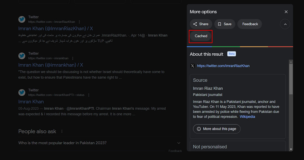Collapse options with the chevron-up button
The image size is (304, 160).
coord(285,24)
